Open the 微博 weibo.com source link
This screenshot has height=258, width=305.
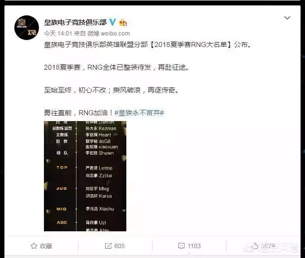[x=109, y=34]
